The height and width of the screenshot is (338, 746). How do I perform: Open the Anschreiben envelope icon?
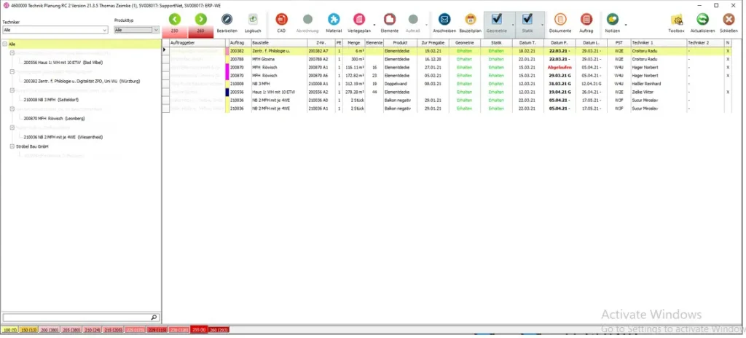[x=444, y=20]
